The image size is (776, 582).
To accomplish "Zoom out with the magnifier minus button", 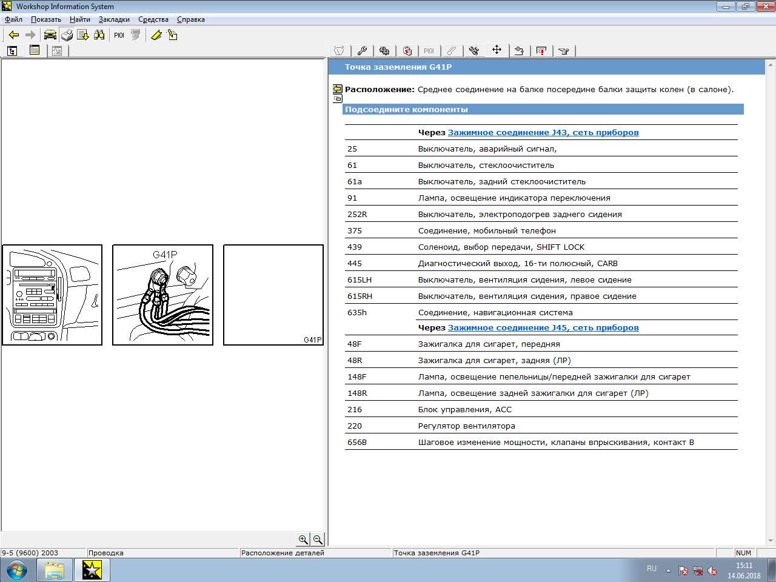I will [x=318, y=539].
